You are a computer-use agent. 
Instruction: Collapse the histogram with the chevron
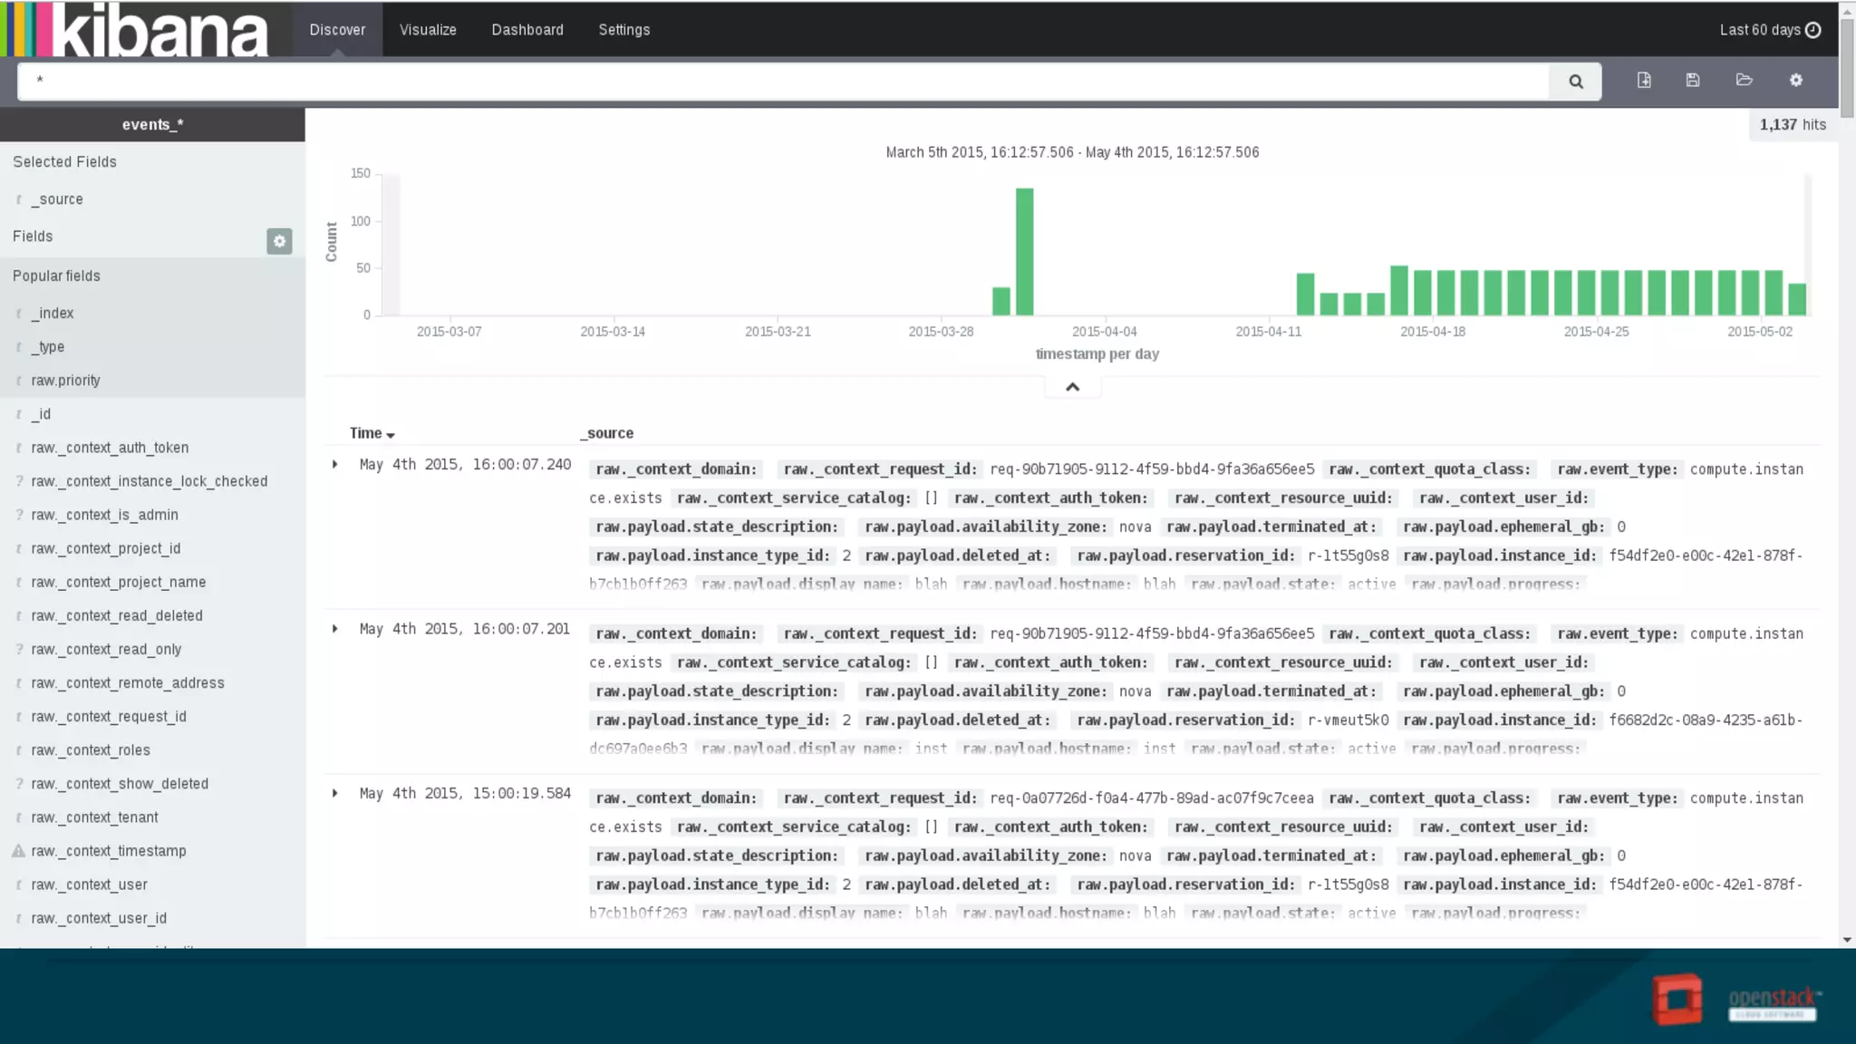1072,387
